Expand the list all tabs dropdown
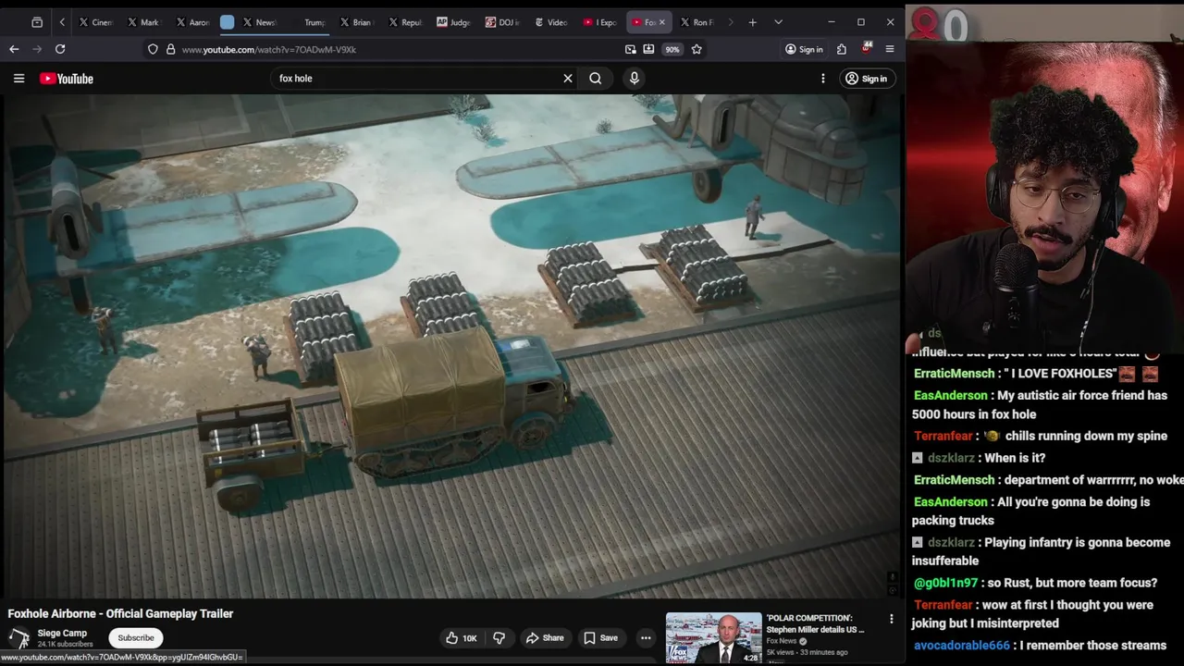1184x666 pixels. click(x=778, y=22)
